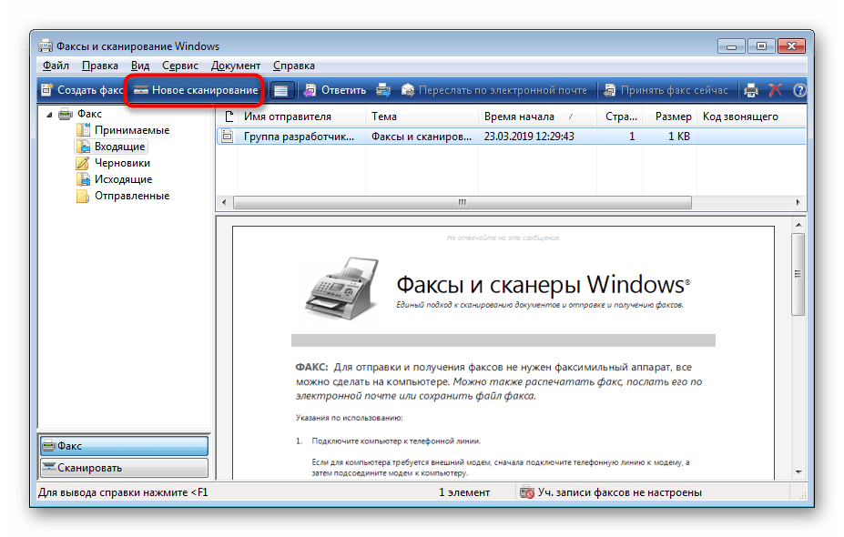Select the Факс root tree item
Image resolution: width=844 pixels, height=537 pixels.
pyautogui.click(x=81, y=114)
